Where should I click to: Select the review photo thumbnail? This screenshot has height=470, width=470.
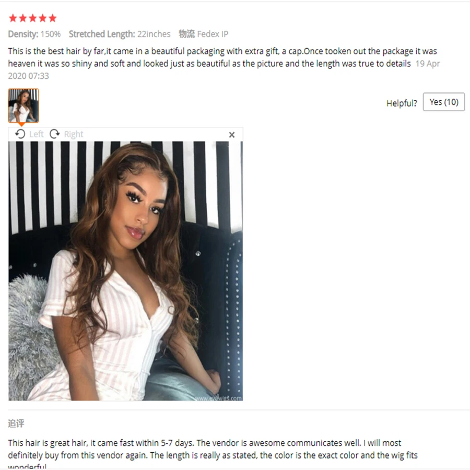[23, 105]
